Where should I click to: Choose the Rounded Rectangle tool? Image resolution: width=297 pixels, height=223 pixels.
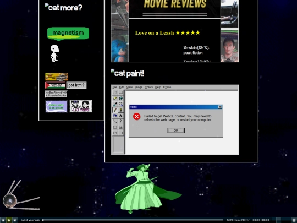(x=120, y=133)
